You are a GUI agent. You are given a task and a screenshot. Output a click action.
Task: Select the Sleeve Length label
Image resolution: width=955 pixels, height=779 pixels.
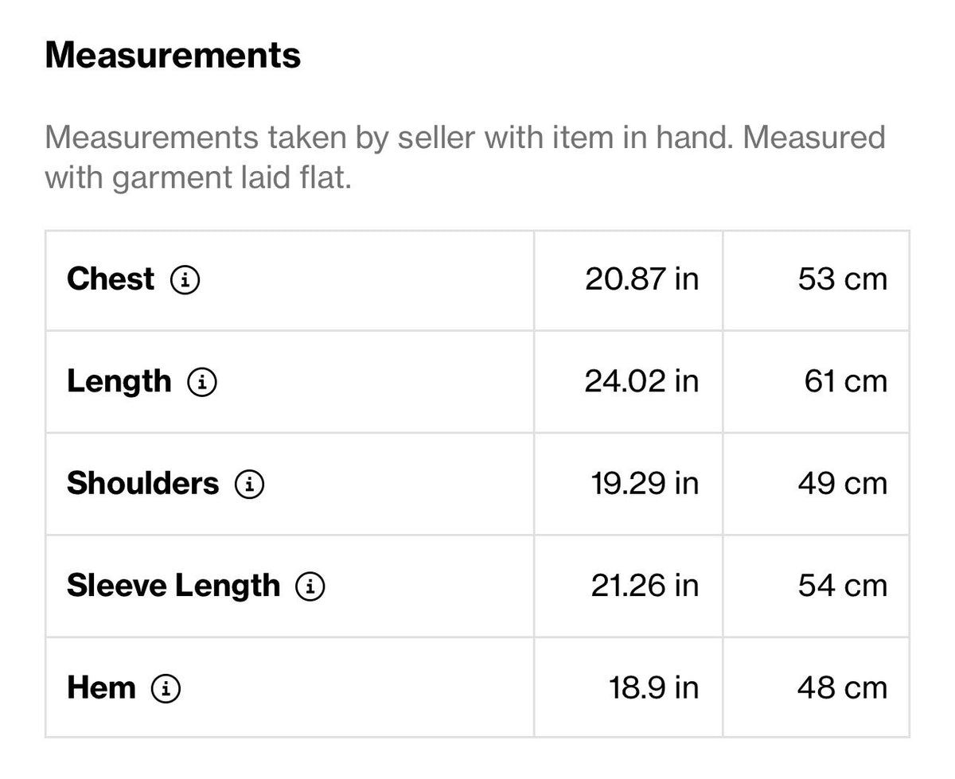[173, 586]
